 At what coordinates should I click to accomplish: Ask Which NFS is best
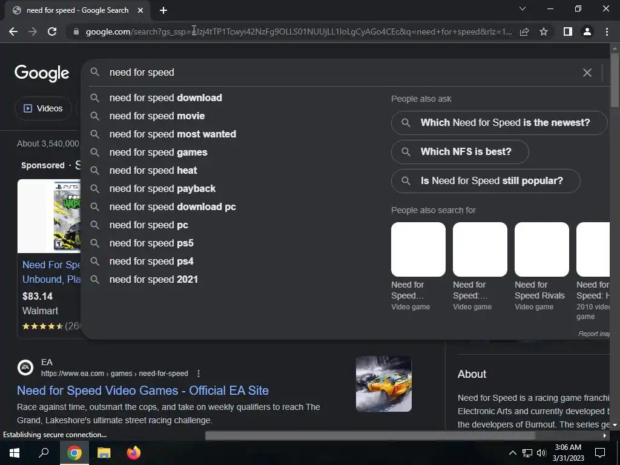point(460,152)
